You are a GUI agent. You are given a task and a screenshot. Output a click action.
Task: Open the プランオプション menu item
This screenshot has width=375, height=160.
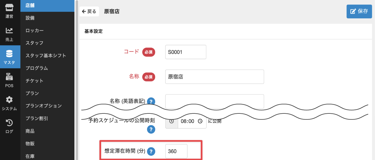tap(43, 106)
